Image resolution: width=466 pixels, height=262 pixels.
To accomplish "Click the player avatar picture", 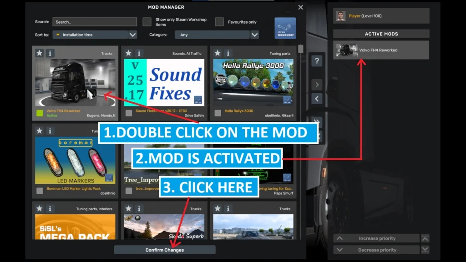I will (340, 16).
